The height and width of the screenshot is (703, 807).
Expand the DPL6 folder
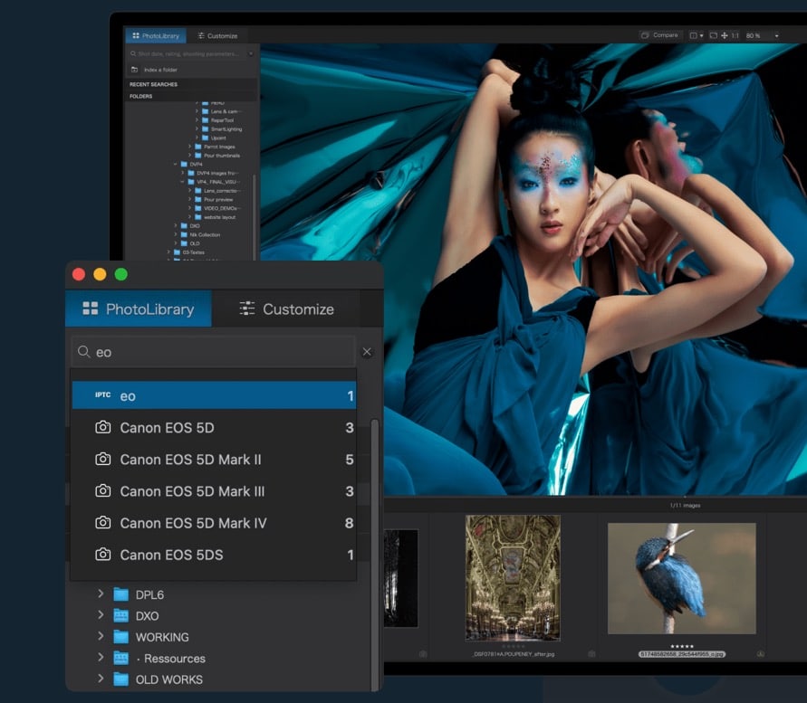coord(101,594)
